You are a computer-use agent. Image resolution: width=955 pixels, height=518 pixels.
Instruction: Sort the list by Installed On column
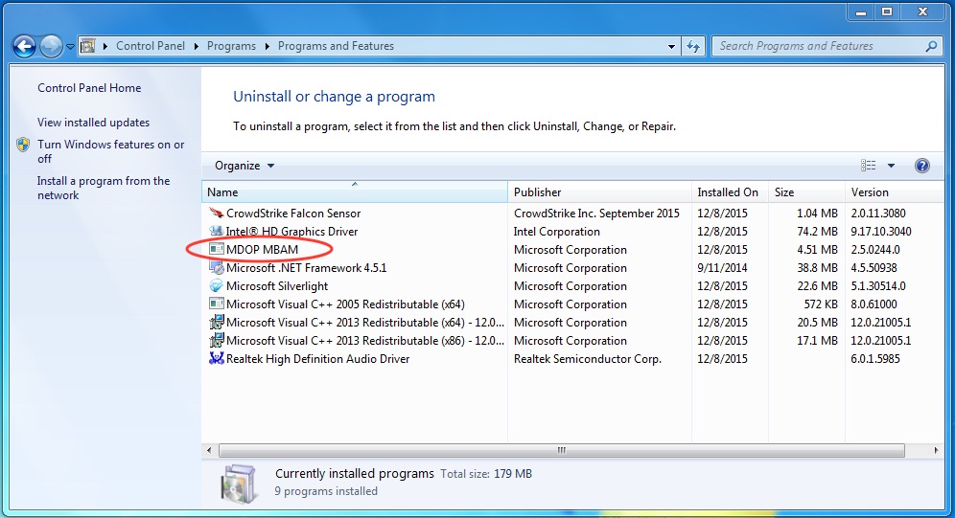pyautogui.click(x=730, y=192)
